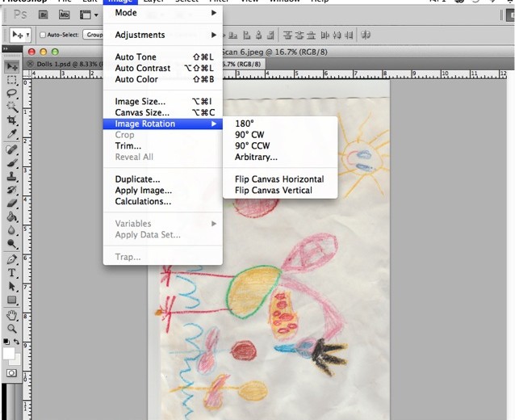Select the Crop tool
The image size is (515, 420).
(x=12, y=120)
